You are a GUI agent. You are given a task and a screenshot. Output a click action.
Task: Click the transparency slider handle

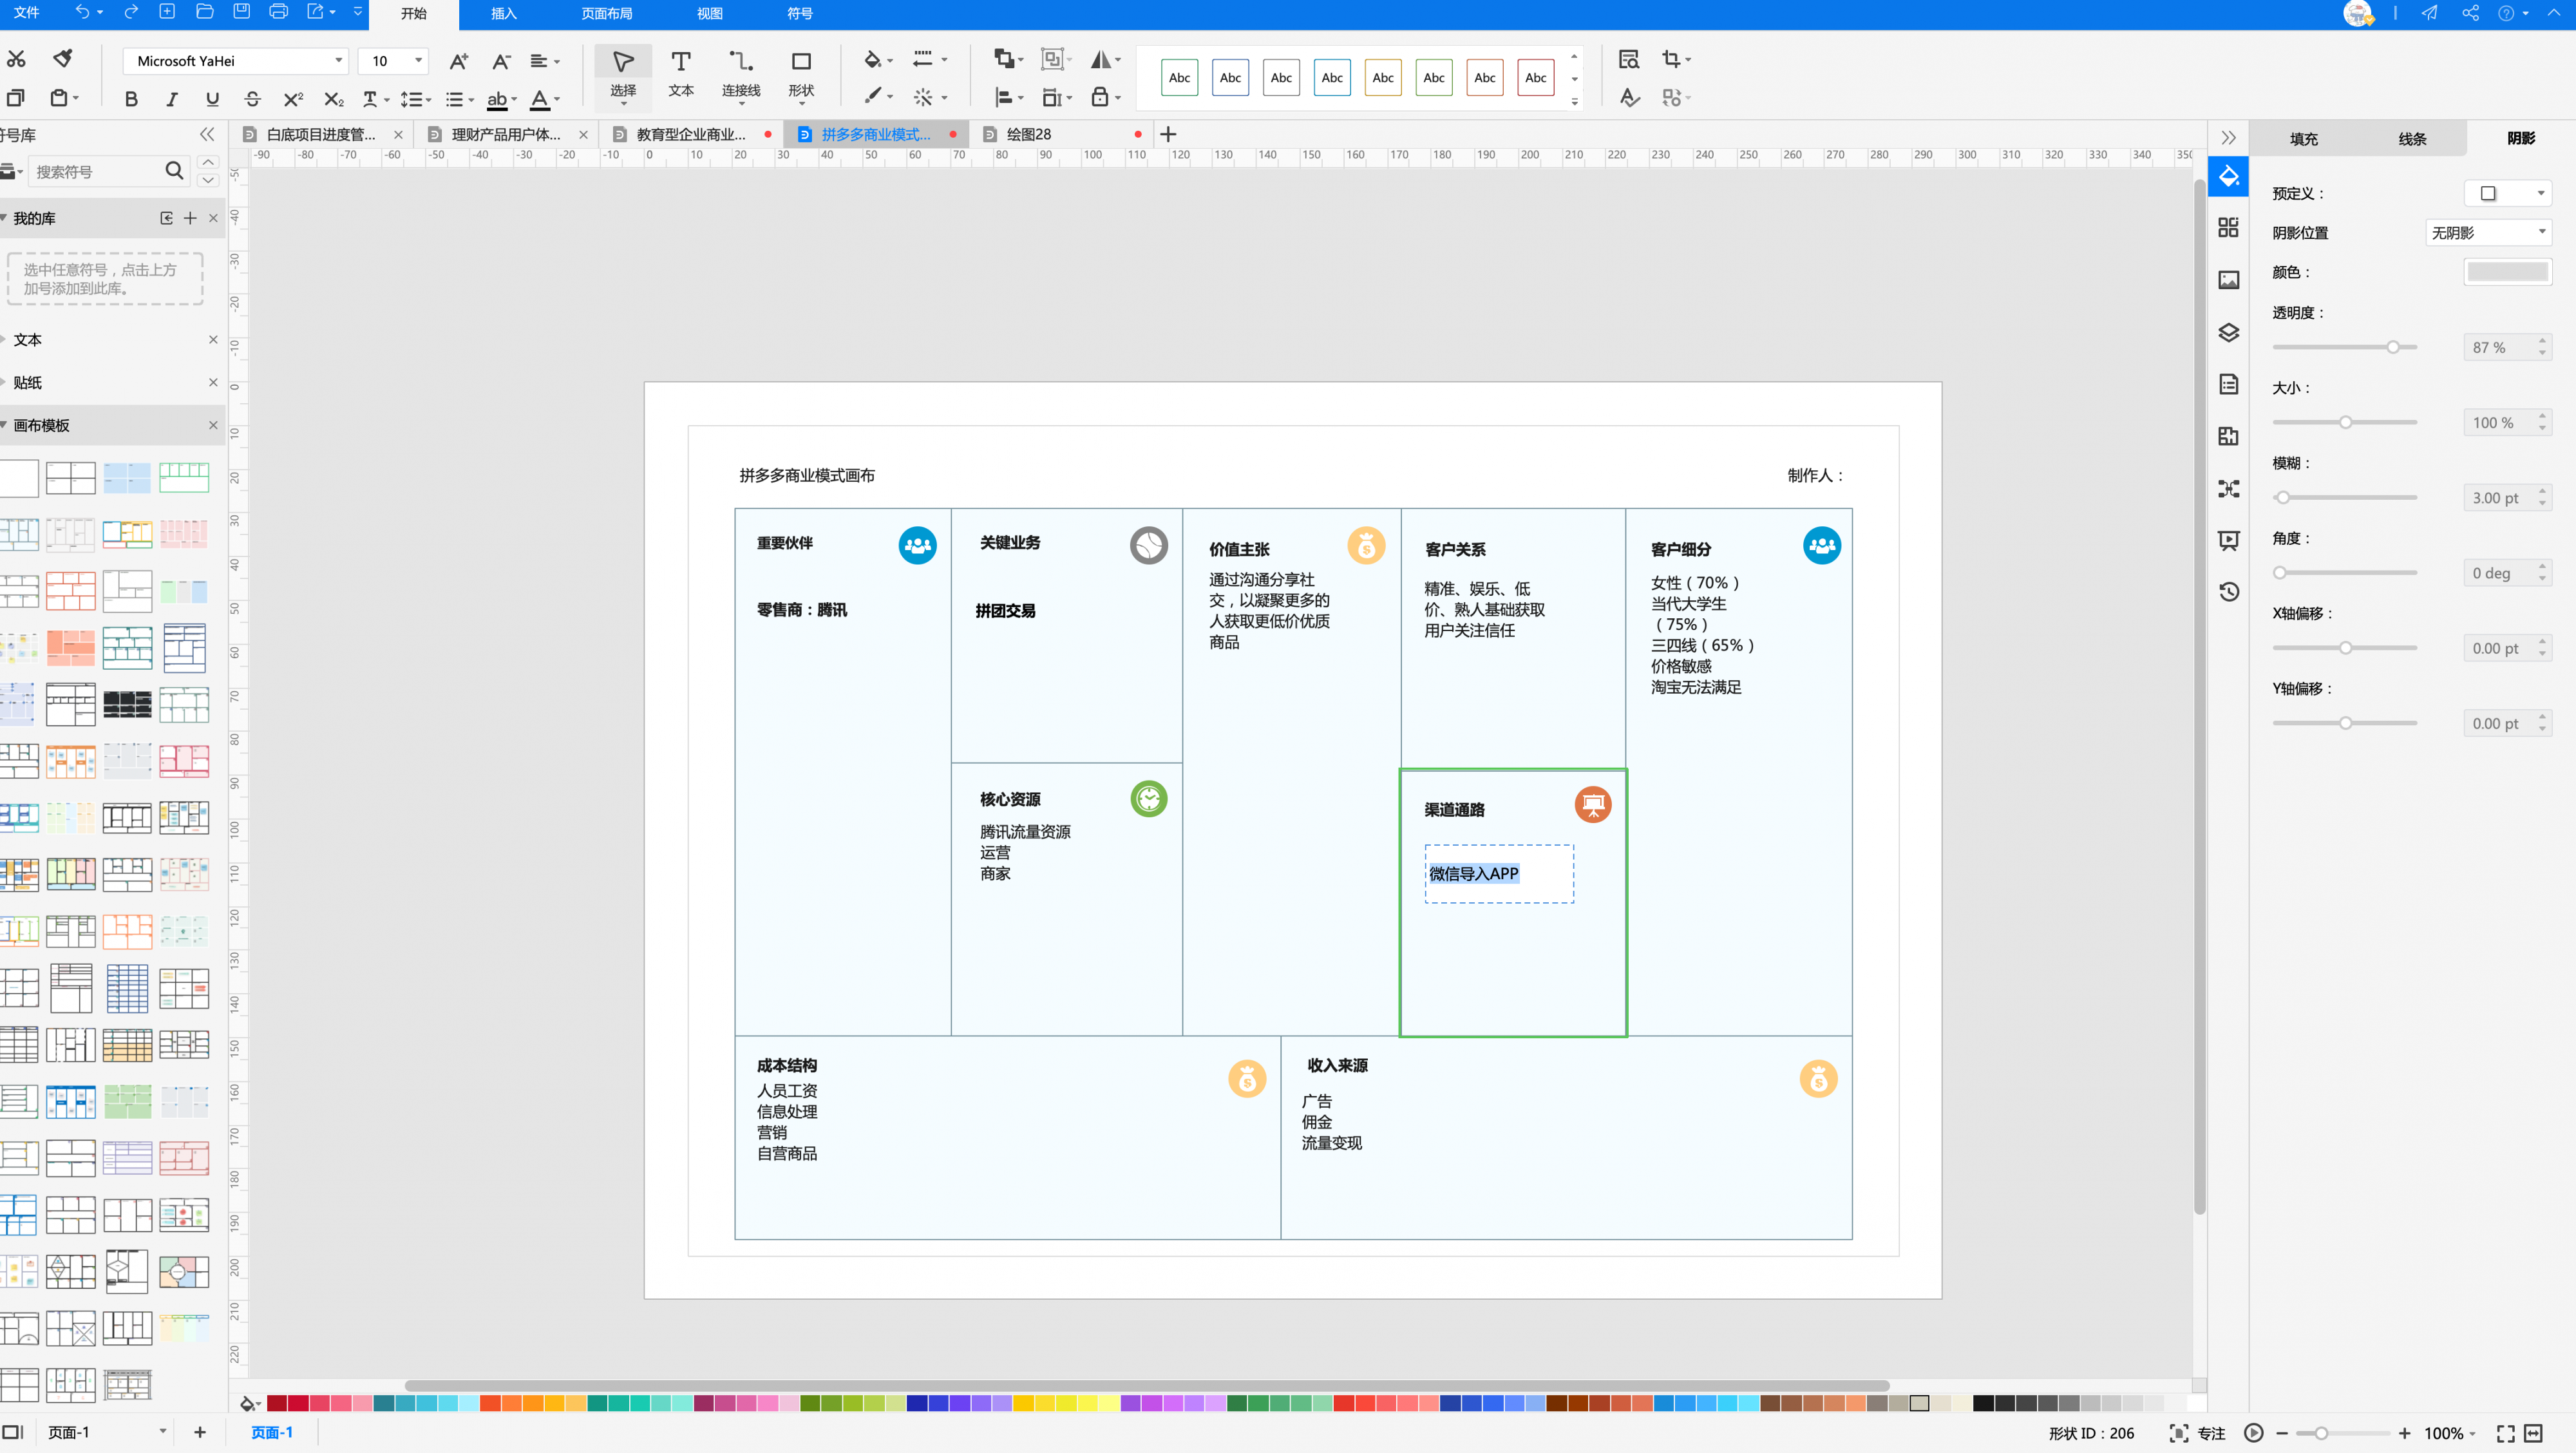coord(2393,347)
